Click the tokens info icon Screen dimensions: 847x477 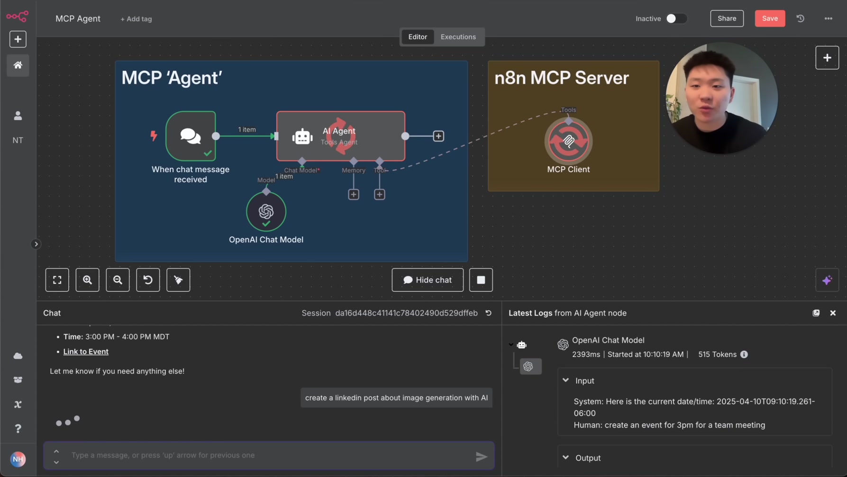point(744,354)
